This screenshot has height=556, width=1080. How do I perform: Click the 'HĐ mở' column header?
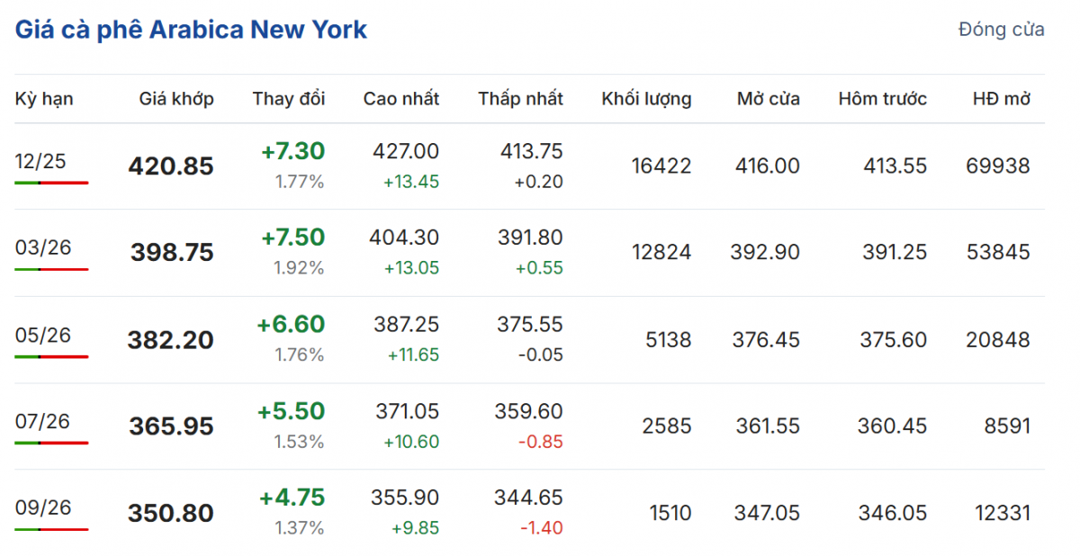point(1002,99)
